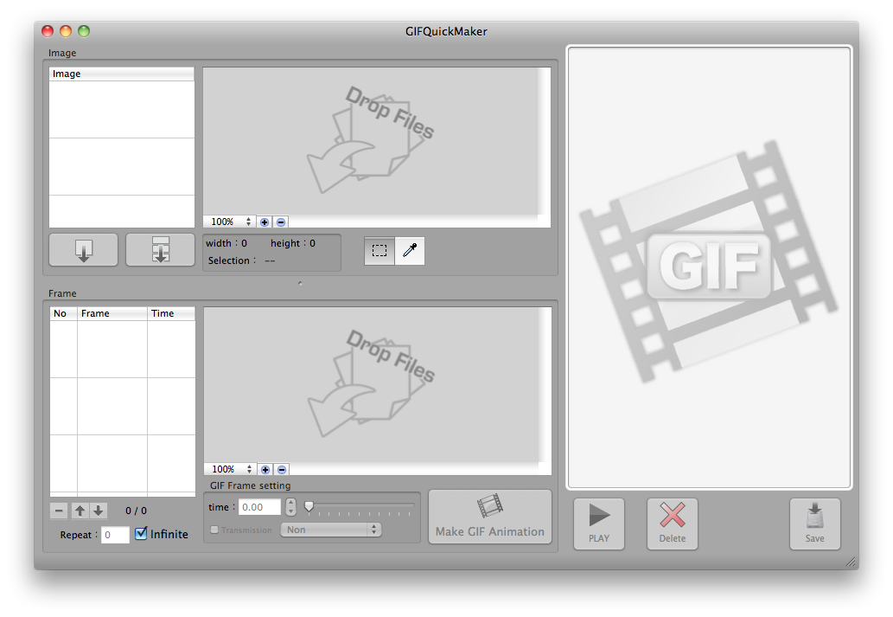Click the Save button
893x617 pixels.
coord(814,524)
